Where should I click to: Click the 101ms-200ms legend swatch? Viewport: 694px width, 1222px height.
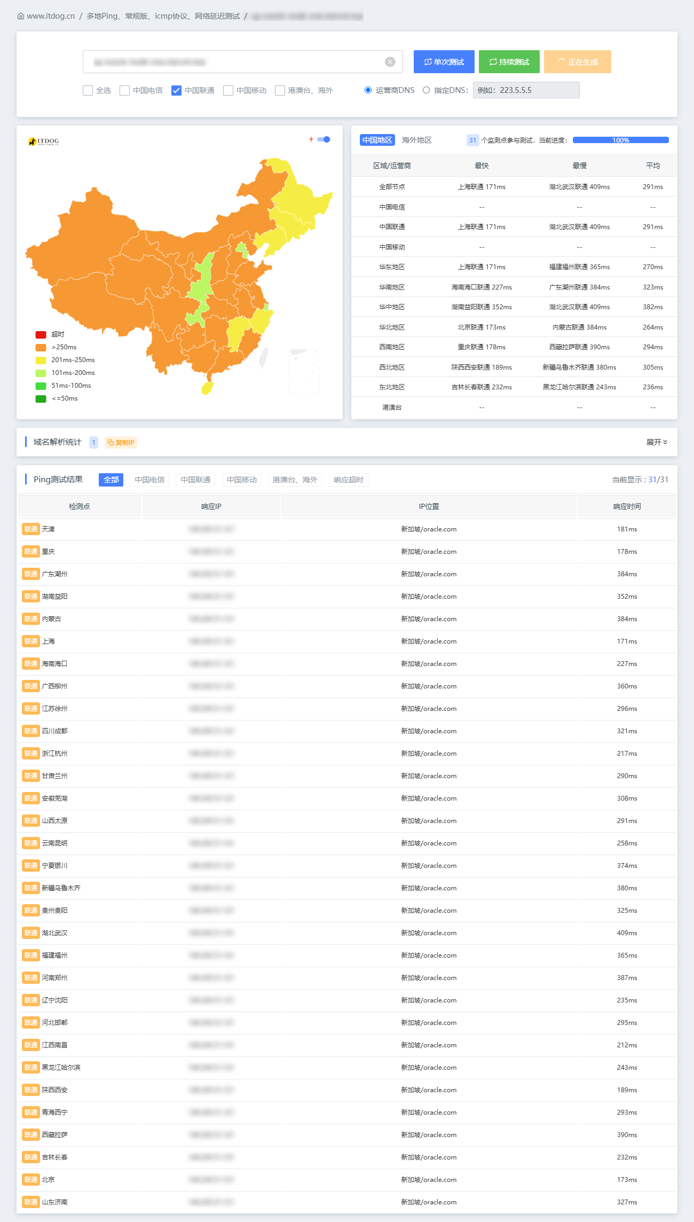coord(41,373)
